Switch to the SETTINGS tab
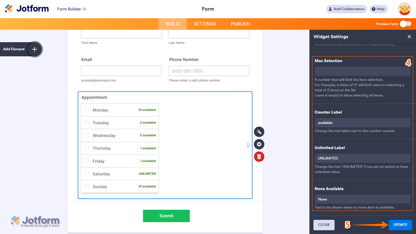Image resolution: width=416 pixels, height=234 pixels. coord(205,24)
